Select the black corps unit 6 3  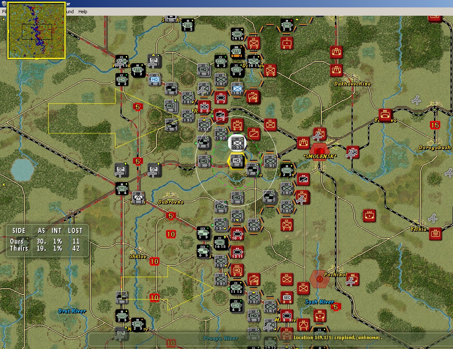(x=203, y=252)
